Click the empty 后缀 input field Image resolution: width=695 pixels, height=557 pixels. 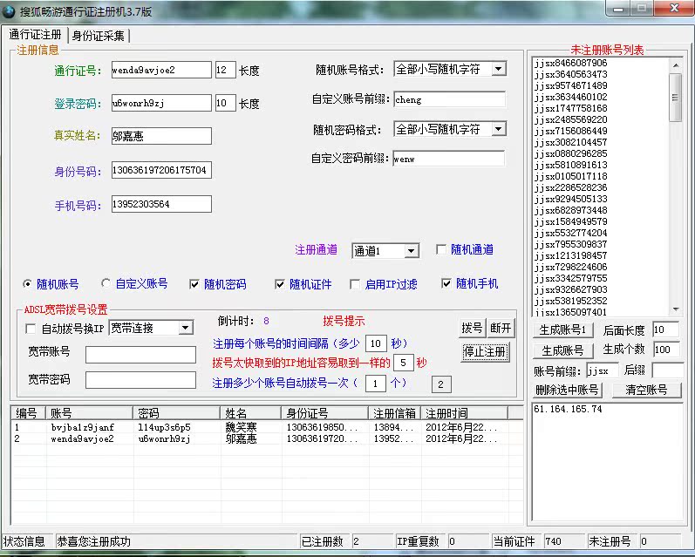pos(666,370)
